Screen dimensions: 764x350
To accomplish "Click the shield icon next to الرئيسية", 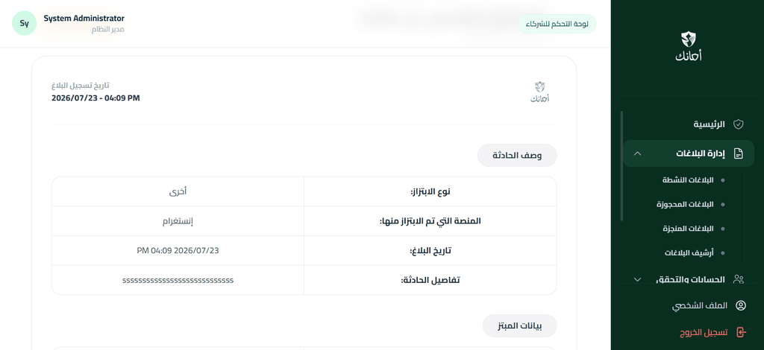I will pos(739,124).
